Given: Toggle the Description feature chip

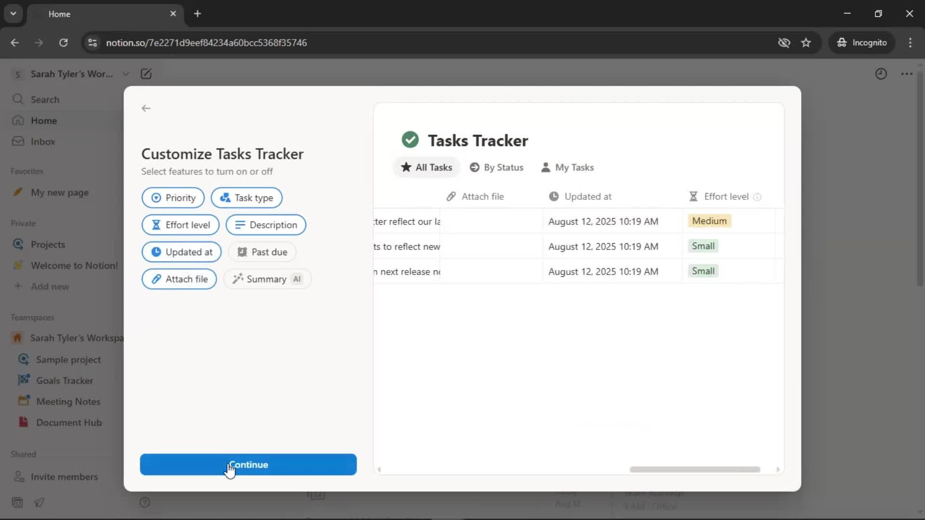Looking at the screenshot, I should [x=266, y=225].
